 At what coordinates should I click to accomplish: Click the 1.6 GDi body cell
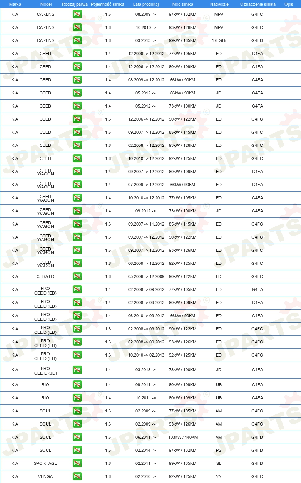point(219,40)
